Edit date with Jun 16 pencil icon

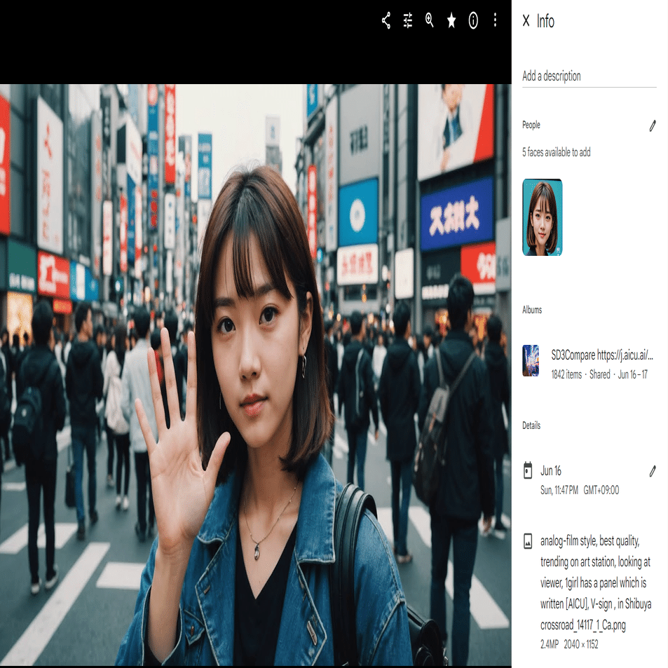click(653, 471)
